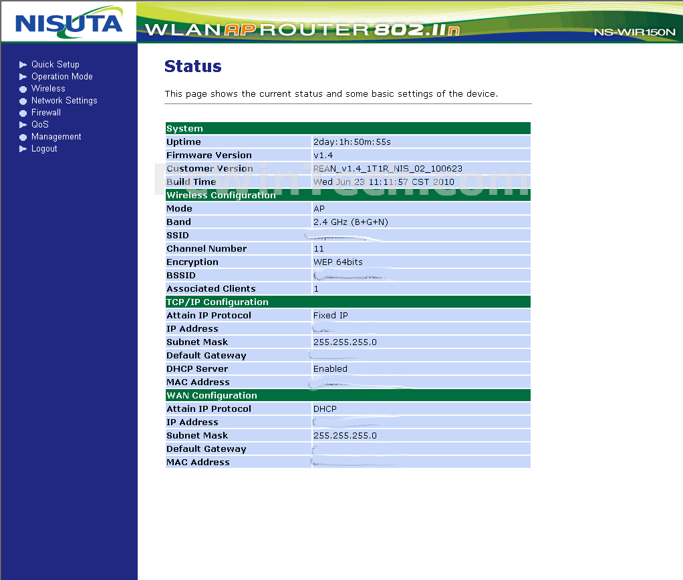This screenshot has width=683, height=580.
Task: Click the Build Time value
Action: (x=384, y=182)
